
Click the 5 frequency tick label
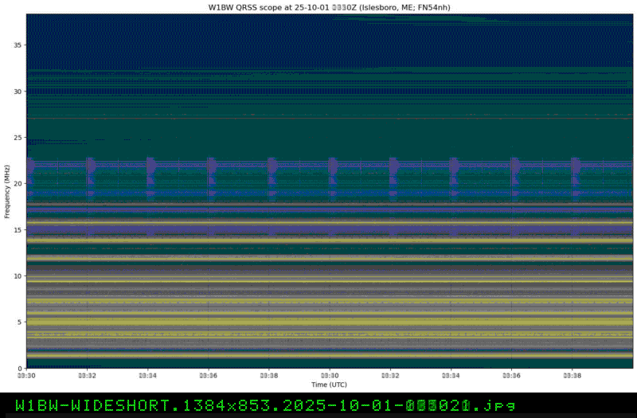coord(19,322)
